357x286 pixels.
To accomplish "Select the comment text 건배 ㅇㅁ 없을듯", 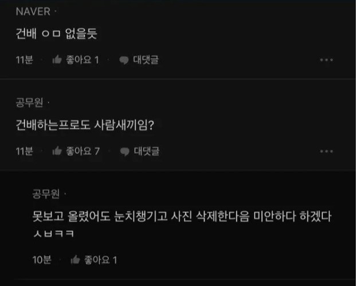I will (x=57, y=33).
